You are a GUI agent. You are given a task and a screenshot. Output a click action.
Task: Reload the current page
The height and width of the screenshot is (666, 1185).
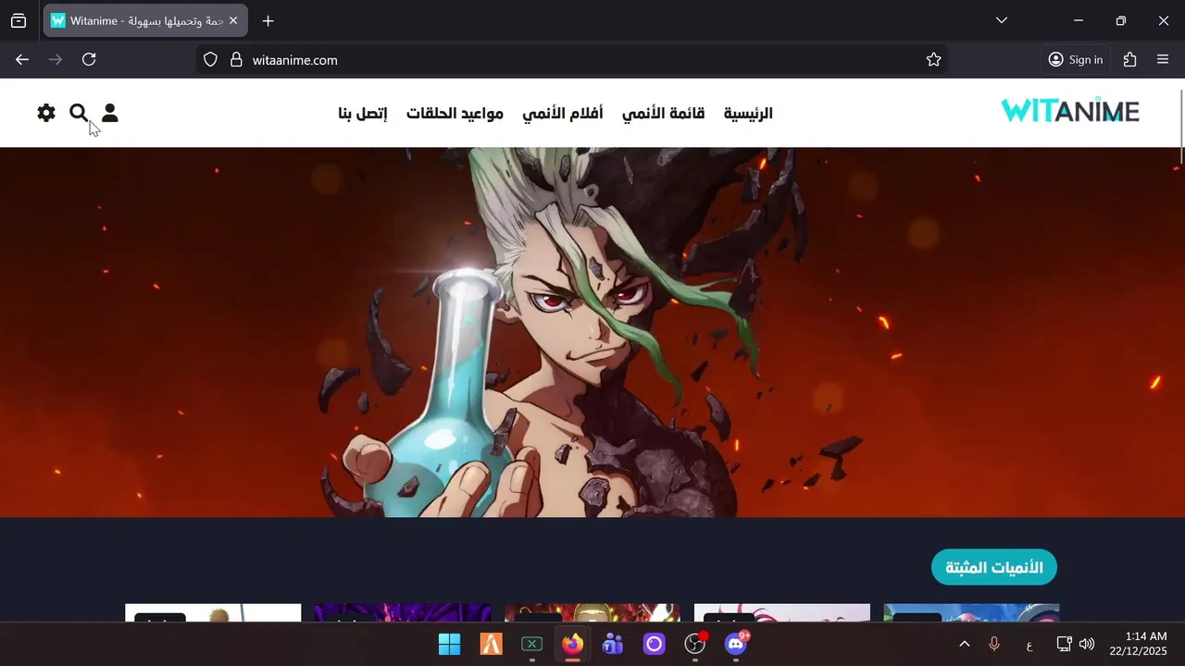(x=89, y=59)
